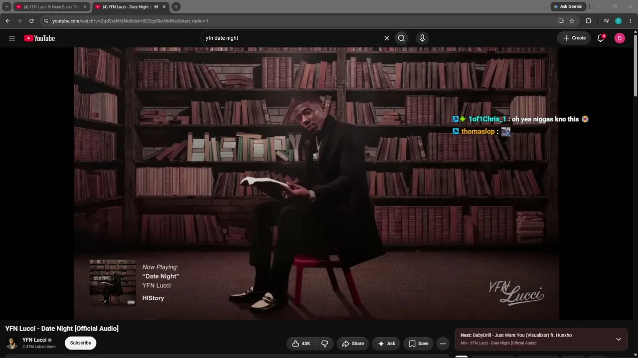This screenshot has width=638, height=358.
Task: Open more actions three-dot menu
Action: pos(443,344)
